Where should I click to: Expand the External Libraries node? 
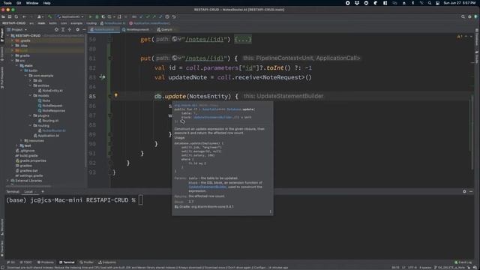point(8,181)
